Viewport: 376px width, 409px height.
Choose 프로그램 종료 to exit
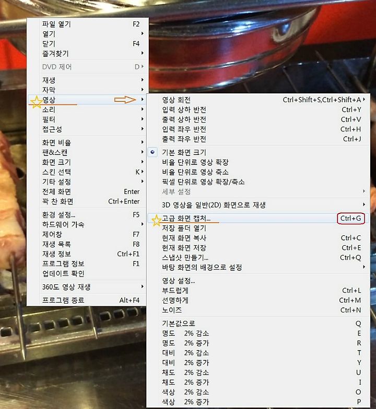88,300
